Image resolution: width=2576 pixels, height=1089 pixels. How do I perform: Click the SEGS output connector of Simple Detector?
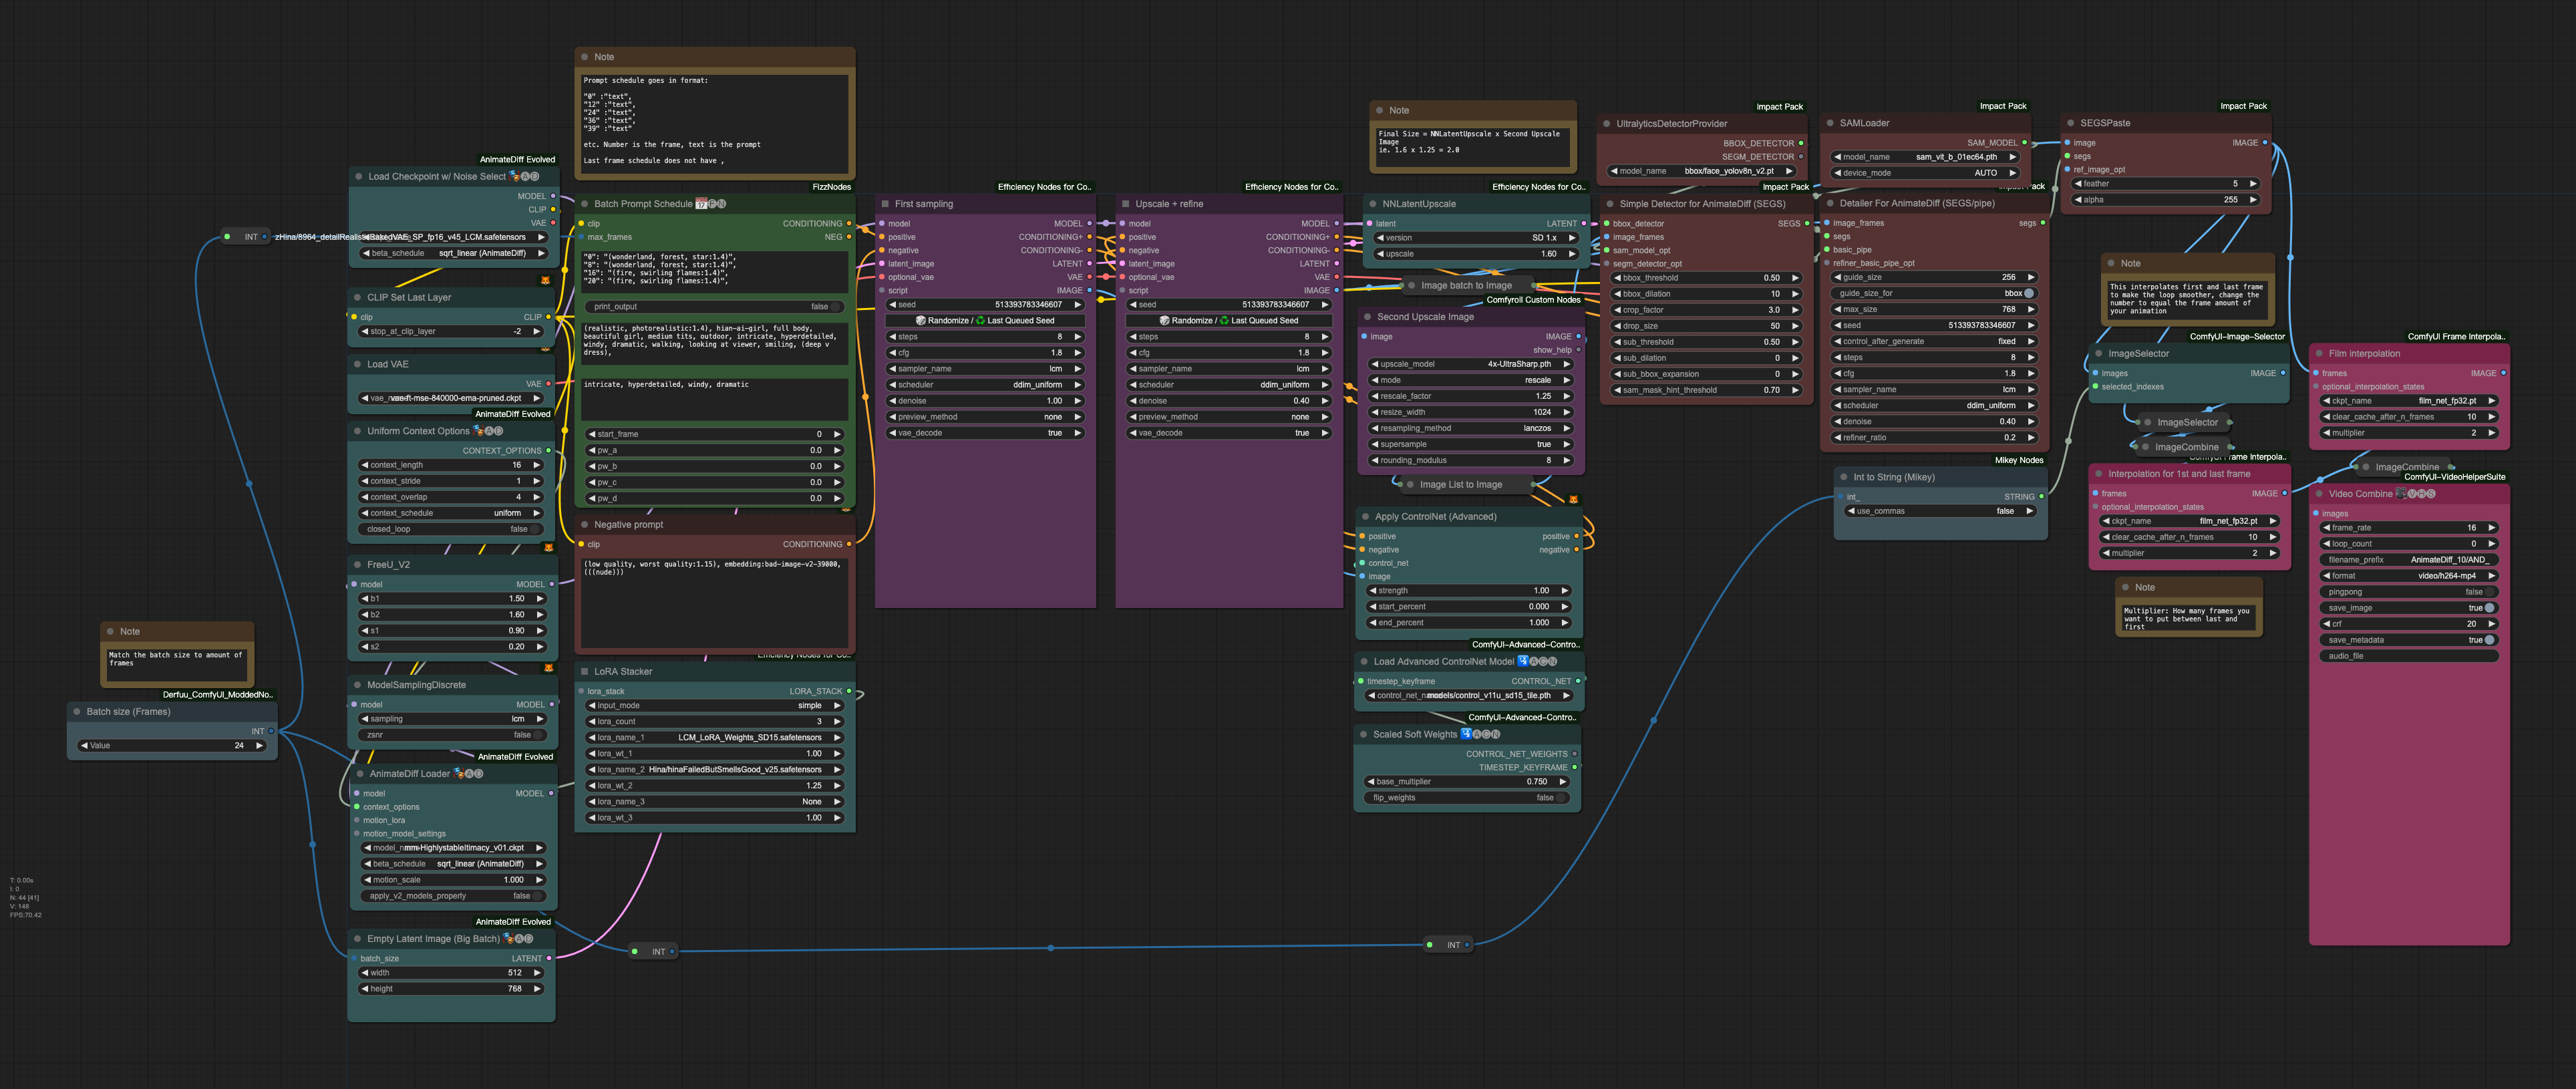point(1806,224)
